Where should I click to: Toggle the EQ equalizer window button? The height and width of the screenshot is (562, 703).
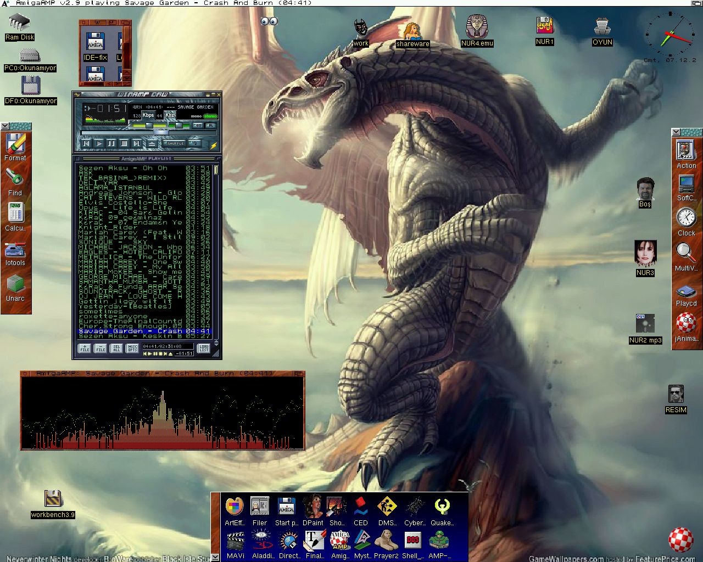[198, 126]
